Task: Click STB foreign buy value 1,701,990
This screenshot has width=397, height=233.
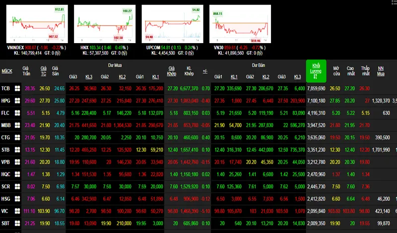Action: pos(381,150)
